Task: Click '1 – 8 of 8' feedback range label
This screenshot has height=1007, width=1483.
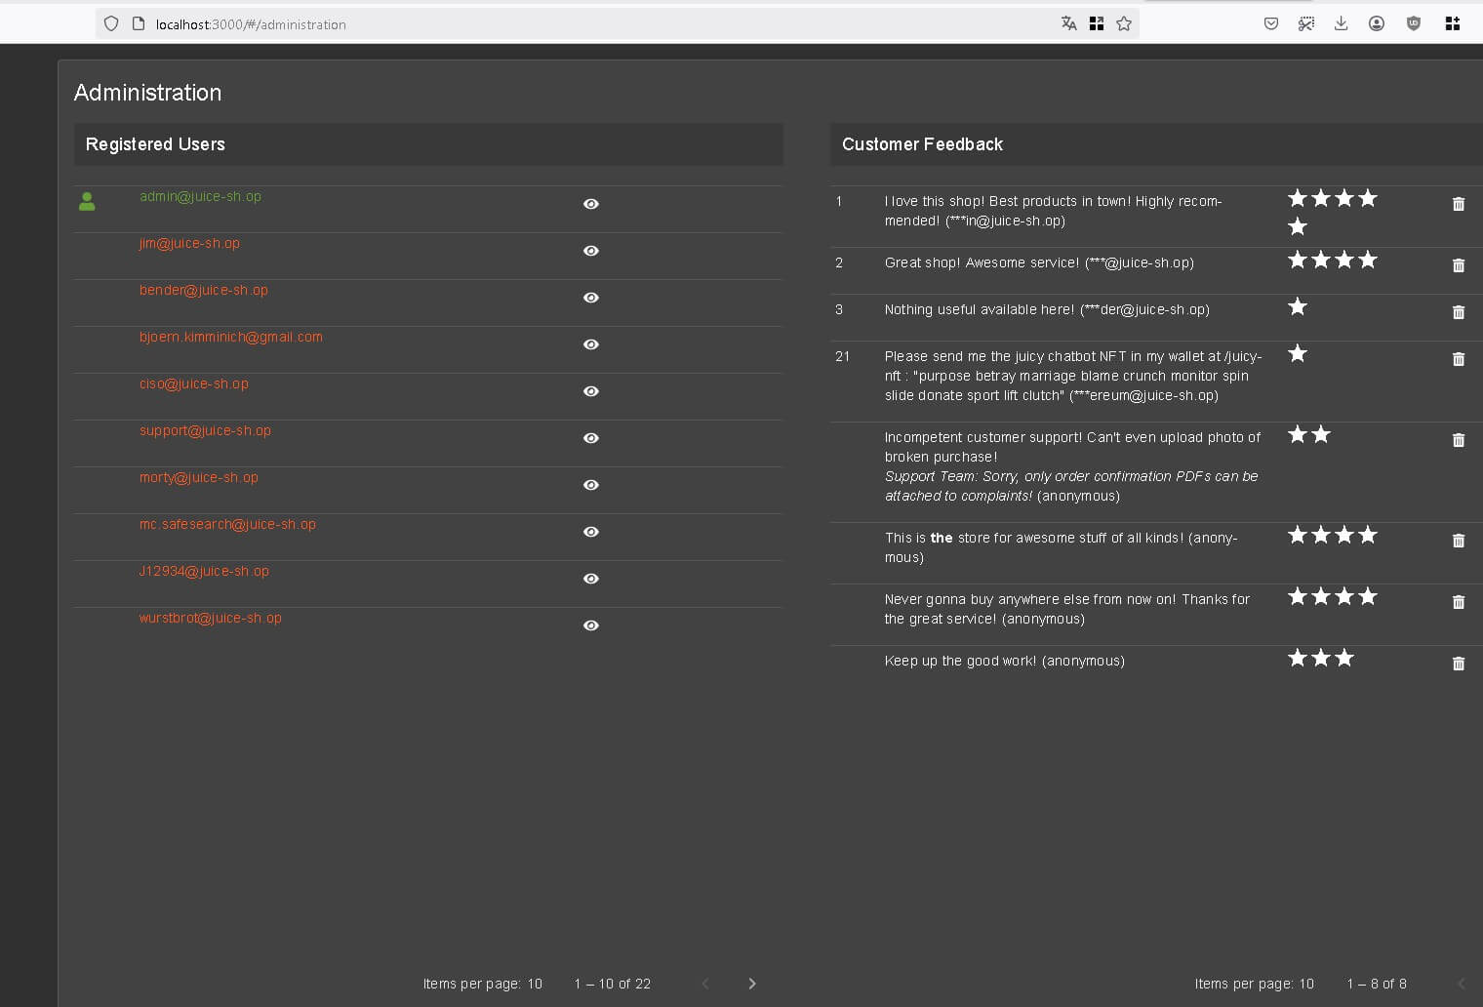Action: (1377, 984)
